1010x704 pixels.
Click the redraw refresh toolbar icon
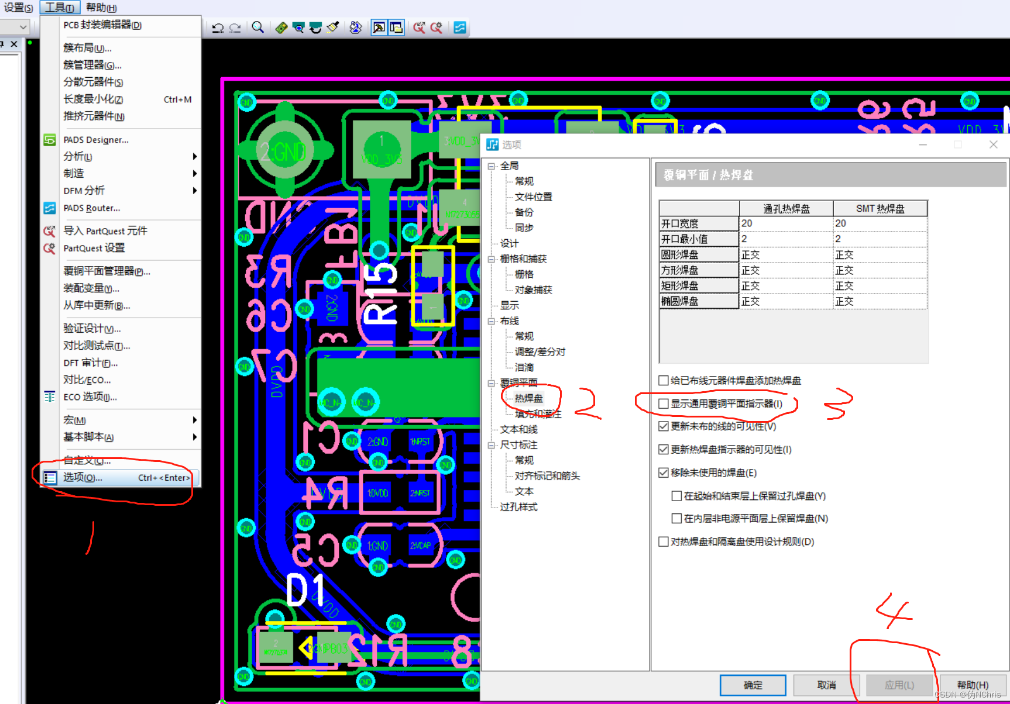pyautogui.click(x=315, y=27)
